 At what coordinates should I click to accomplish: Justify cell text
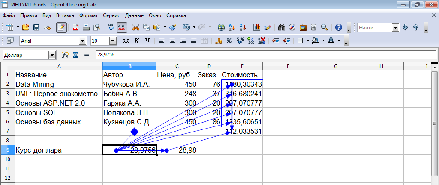(x=193, y=41)
